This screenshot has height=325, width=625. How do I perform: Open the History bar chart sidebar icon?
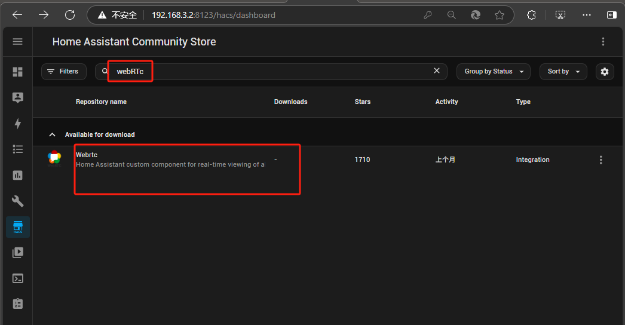tap(17, 175)
